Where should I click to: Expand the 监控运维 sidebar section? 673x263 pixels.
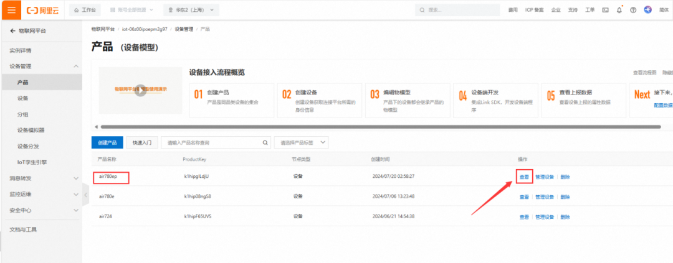pyautogui.click(x=41, y=195)
